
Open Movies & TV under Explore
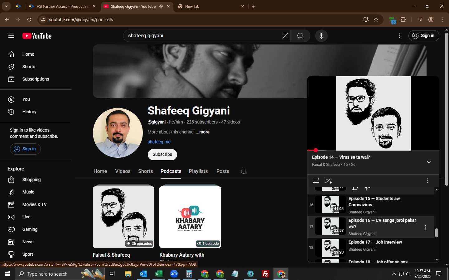36,204
